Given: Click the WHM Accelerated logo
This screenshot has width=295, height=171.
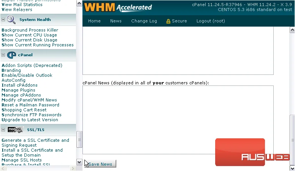Looking at the screenshot, I should click(118, 8).
